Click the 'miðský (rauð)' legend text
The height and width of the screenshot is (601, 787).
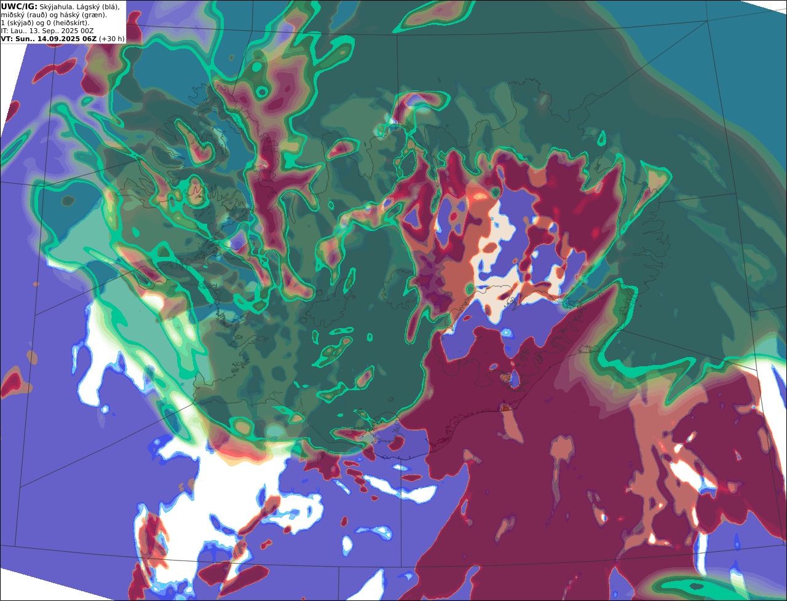(x=24, y=15)
